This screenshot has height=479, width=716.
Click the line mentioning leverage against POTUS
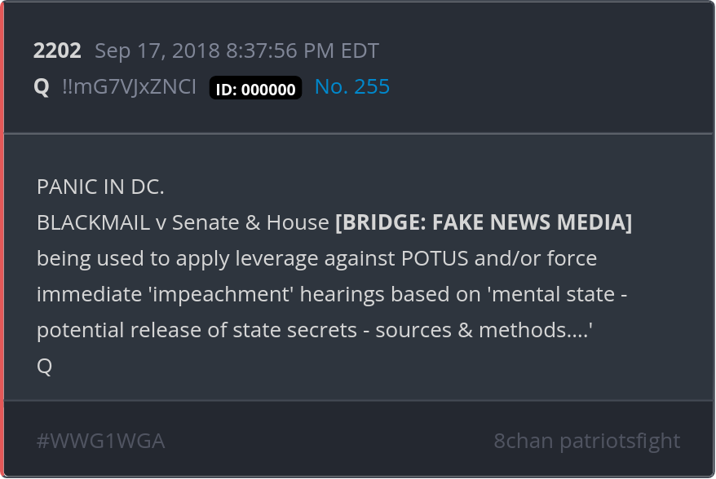point(317,258)
